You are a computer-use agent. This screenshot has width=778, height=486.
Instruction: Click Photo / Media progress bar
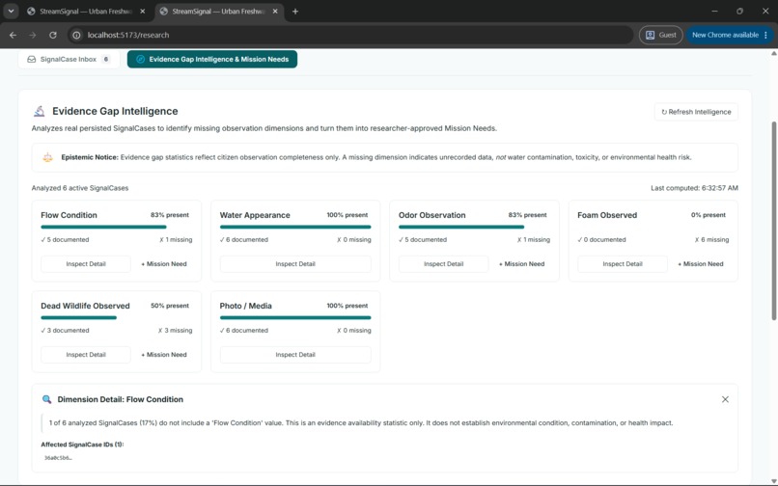pos(295,318)
